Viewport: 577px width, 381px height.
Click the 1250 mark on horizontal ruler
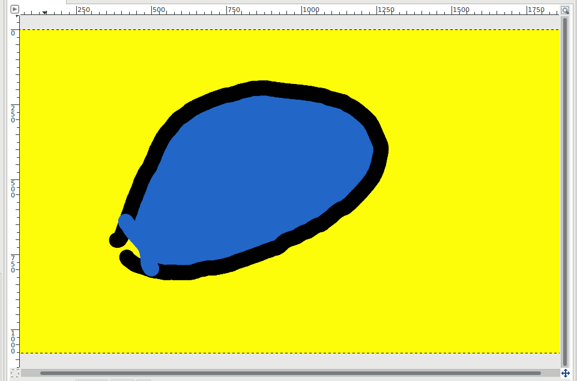point(385,10)
